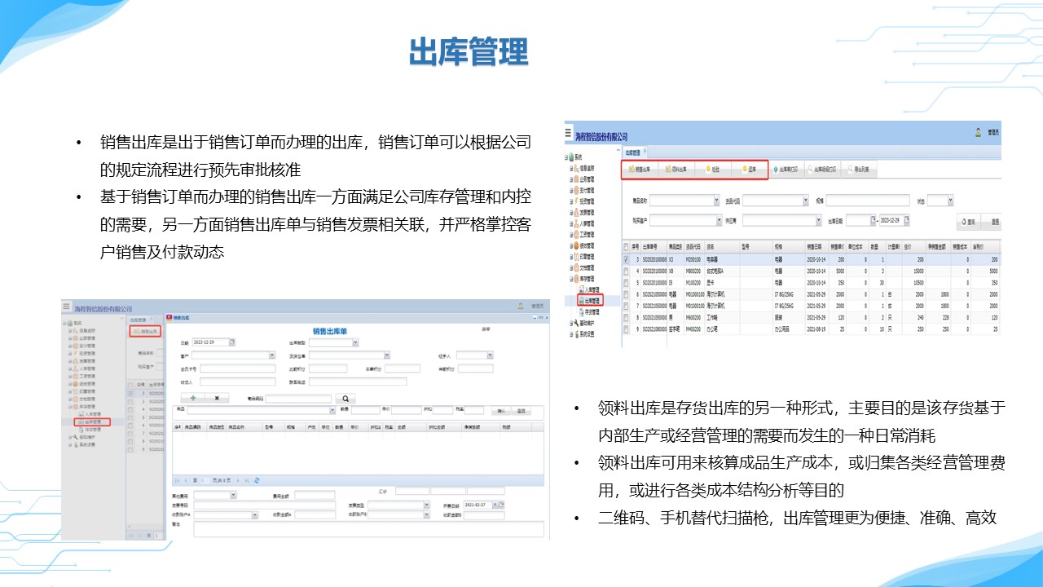Click 重置 button next to 查询
This screenshot has height=587, width=1043.
pos(992,222)
